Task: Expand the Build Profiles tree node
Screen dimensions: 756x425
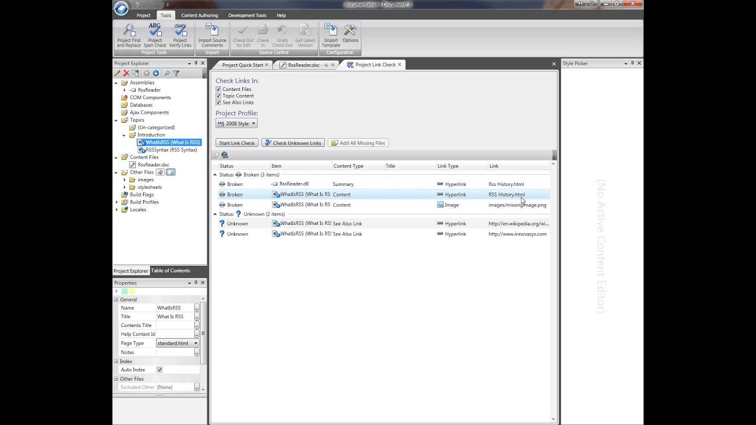Action: click(117, 202)
